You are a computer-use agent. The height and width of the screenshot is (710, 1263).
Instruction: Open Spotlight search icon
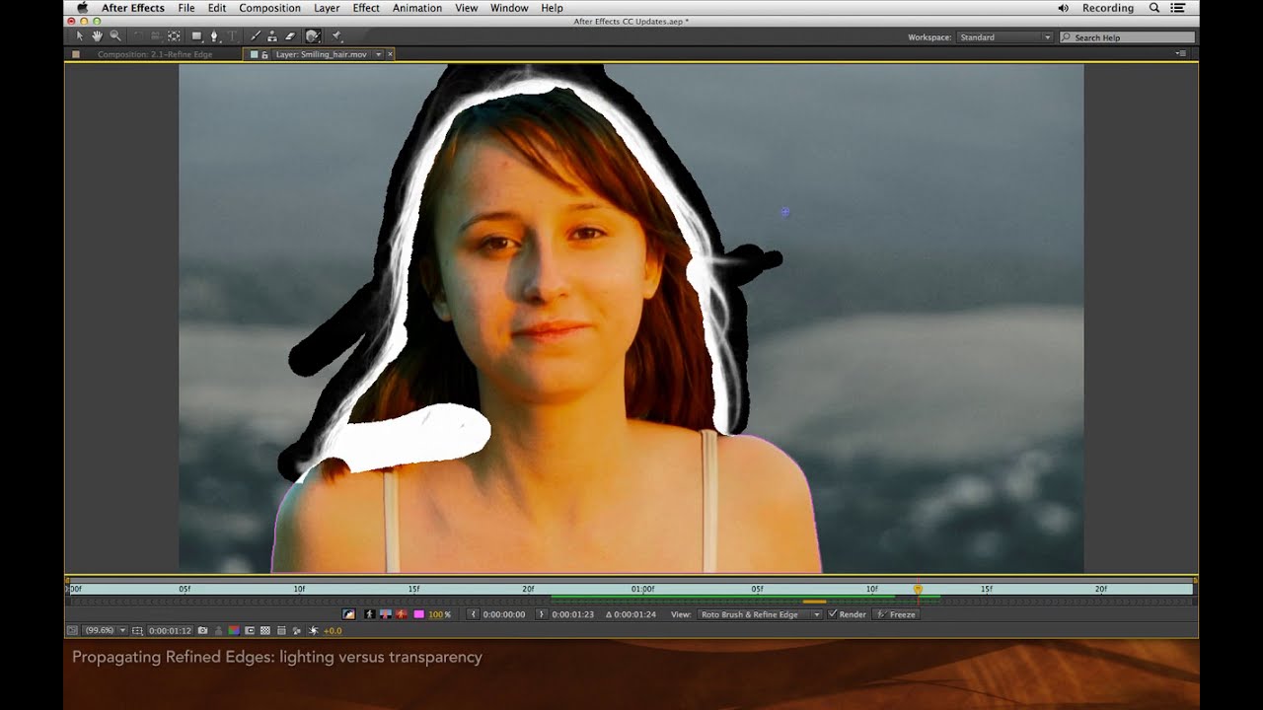click(x=1154, y=8)
